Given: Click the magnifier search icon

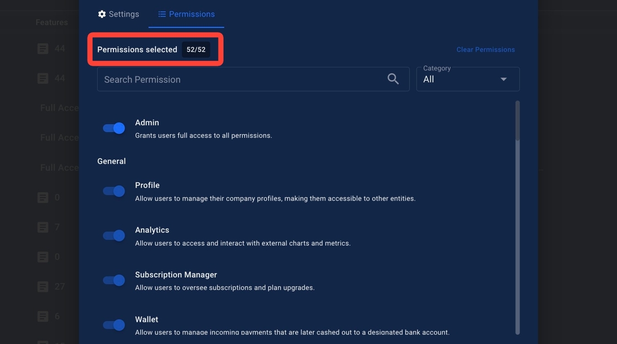Looking at the screenshot, I should 393,79.
